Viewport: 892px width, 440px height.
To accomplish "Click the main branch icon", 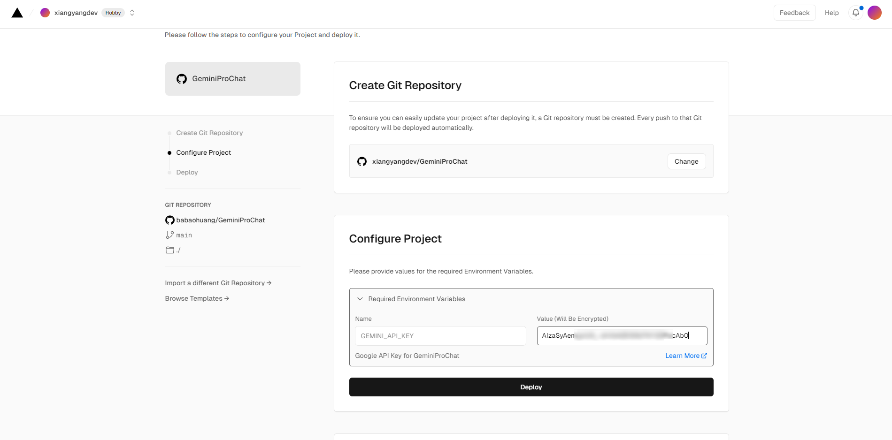I will (x=170, y=235).
